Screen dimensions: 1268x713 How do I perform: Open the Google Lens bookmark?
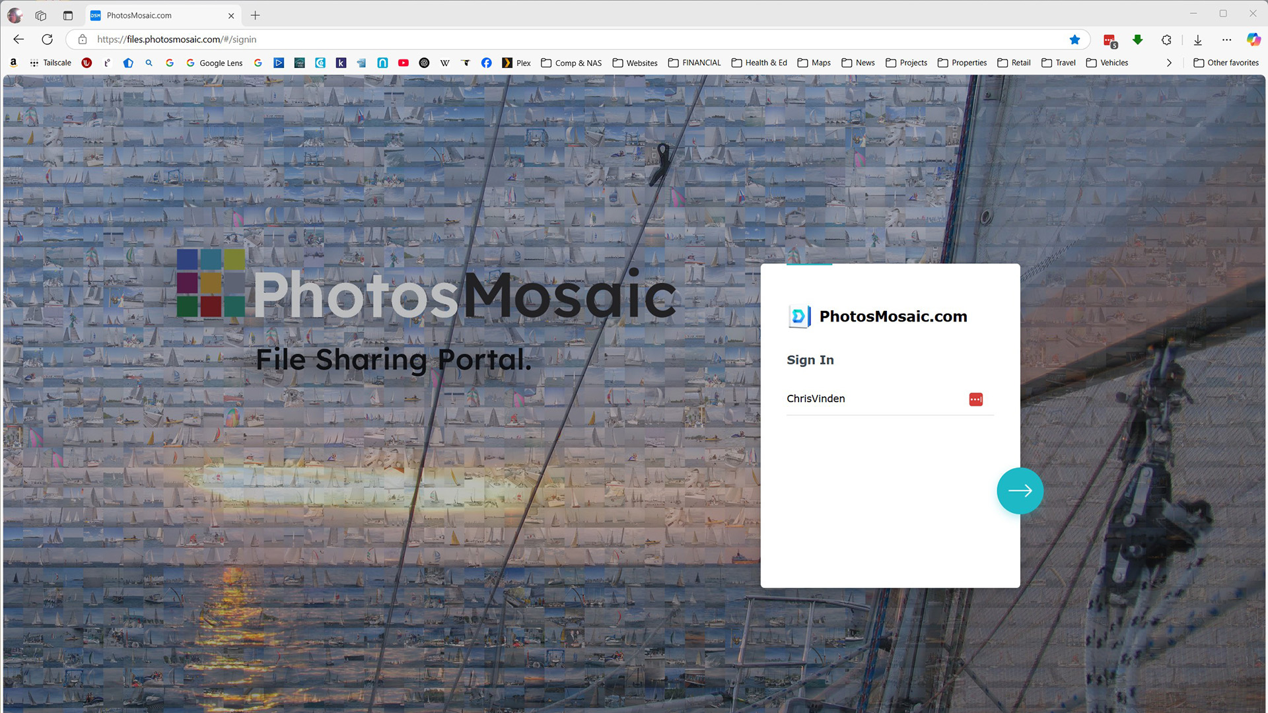coord(214,63)
